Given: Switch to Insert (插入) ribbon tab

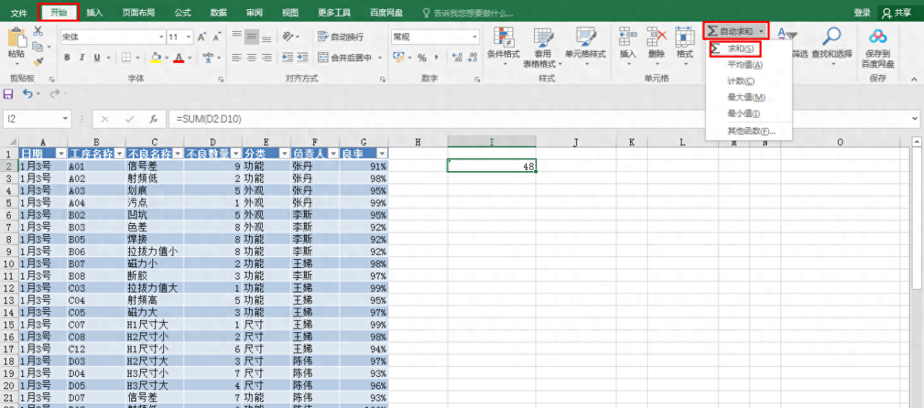Looking at the screenshot, I should click(x=95, y=13).
